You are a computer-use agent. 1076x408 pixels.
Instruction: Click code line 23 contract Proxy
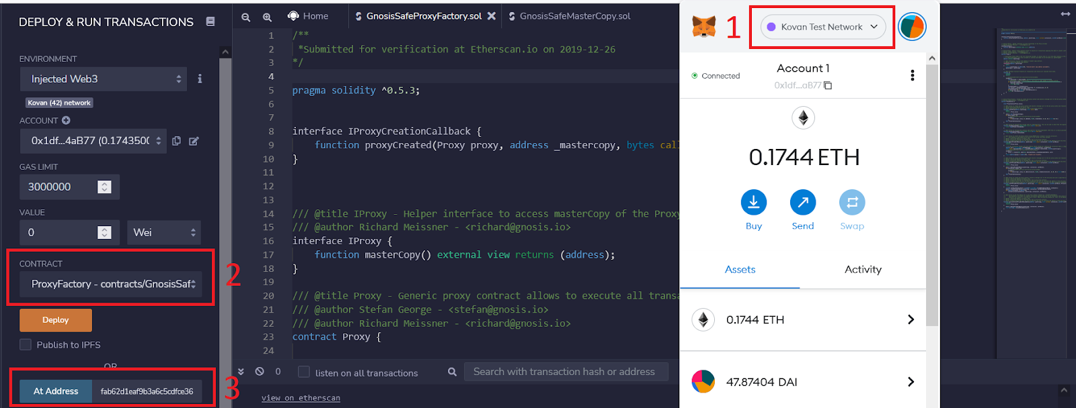pyautogui.click(x=336, y=337)
